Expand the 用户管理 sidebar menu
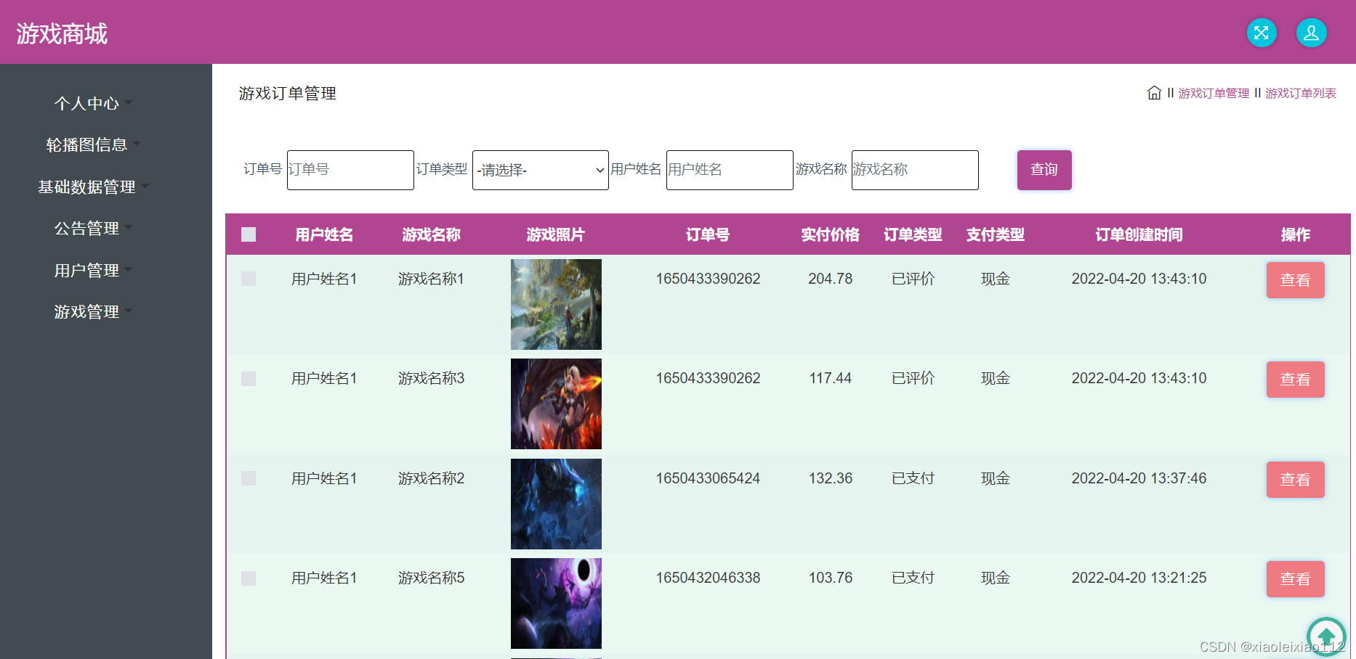Image resolution: width=1356 pixels, height=659 pixels. coord(93,270)
